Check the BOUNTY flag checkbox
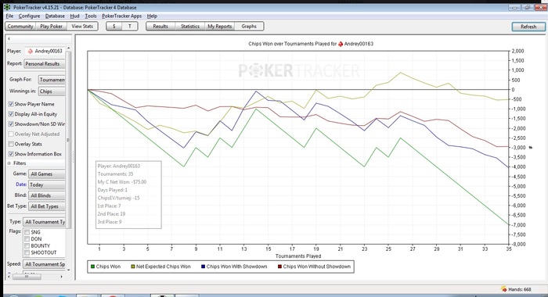Image resolution: width=548 pixels, height=297 pixels. [27, 245]
